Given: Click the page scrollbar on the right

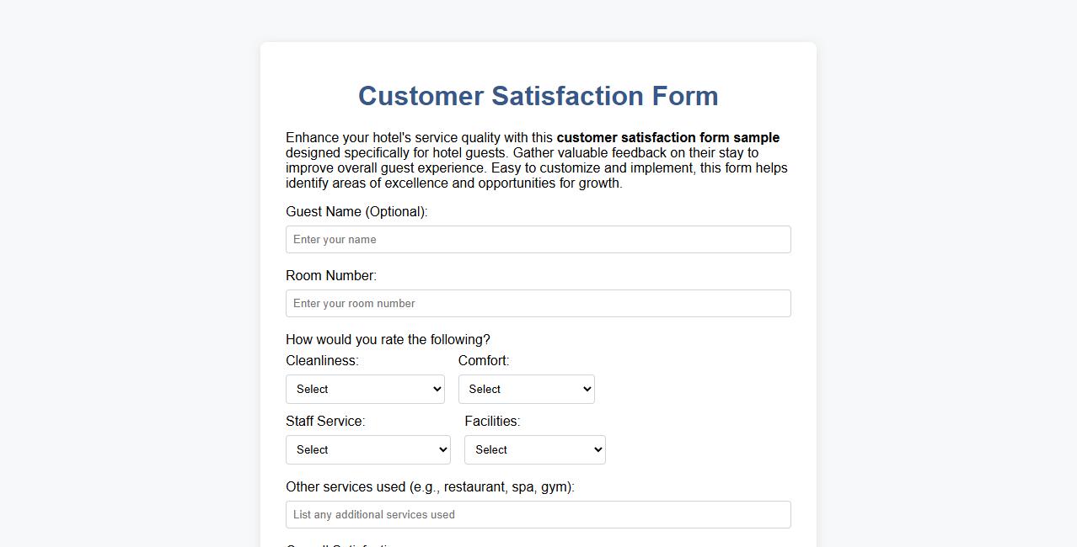Looking at the screenshot, I should [1071, 273].
